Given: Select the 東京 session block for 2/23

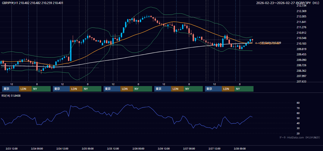Looking at the screenshot, I should (x=11, y=89).
